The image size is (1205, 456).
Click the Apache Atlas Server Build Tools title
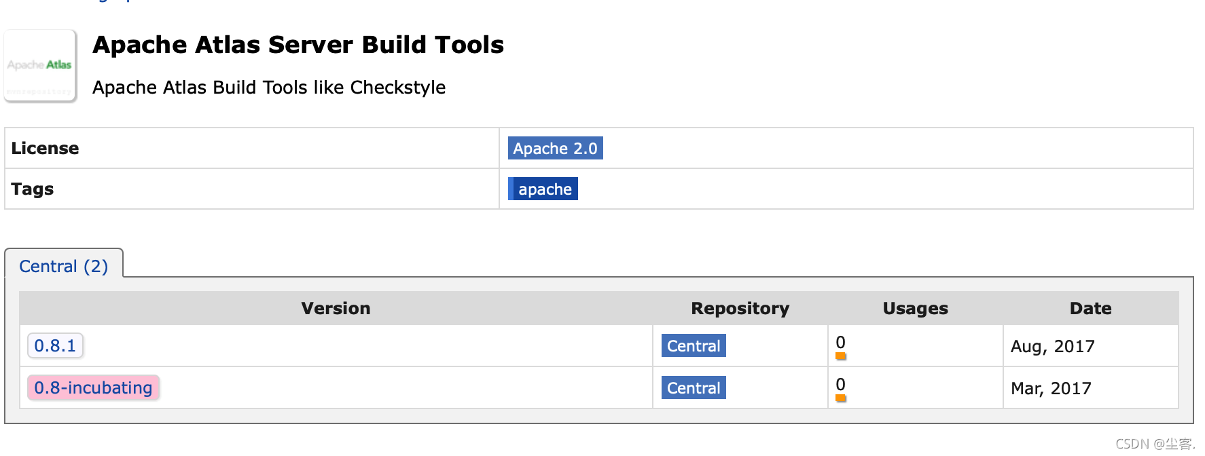tap(298, 45)
